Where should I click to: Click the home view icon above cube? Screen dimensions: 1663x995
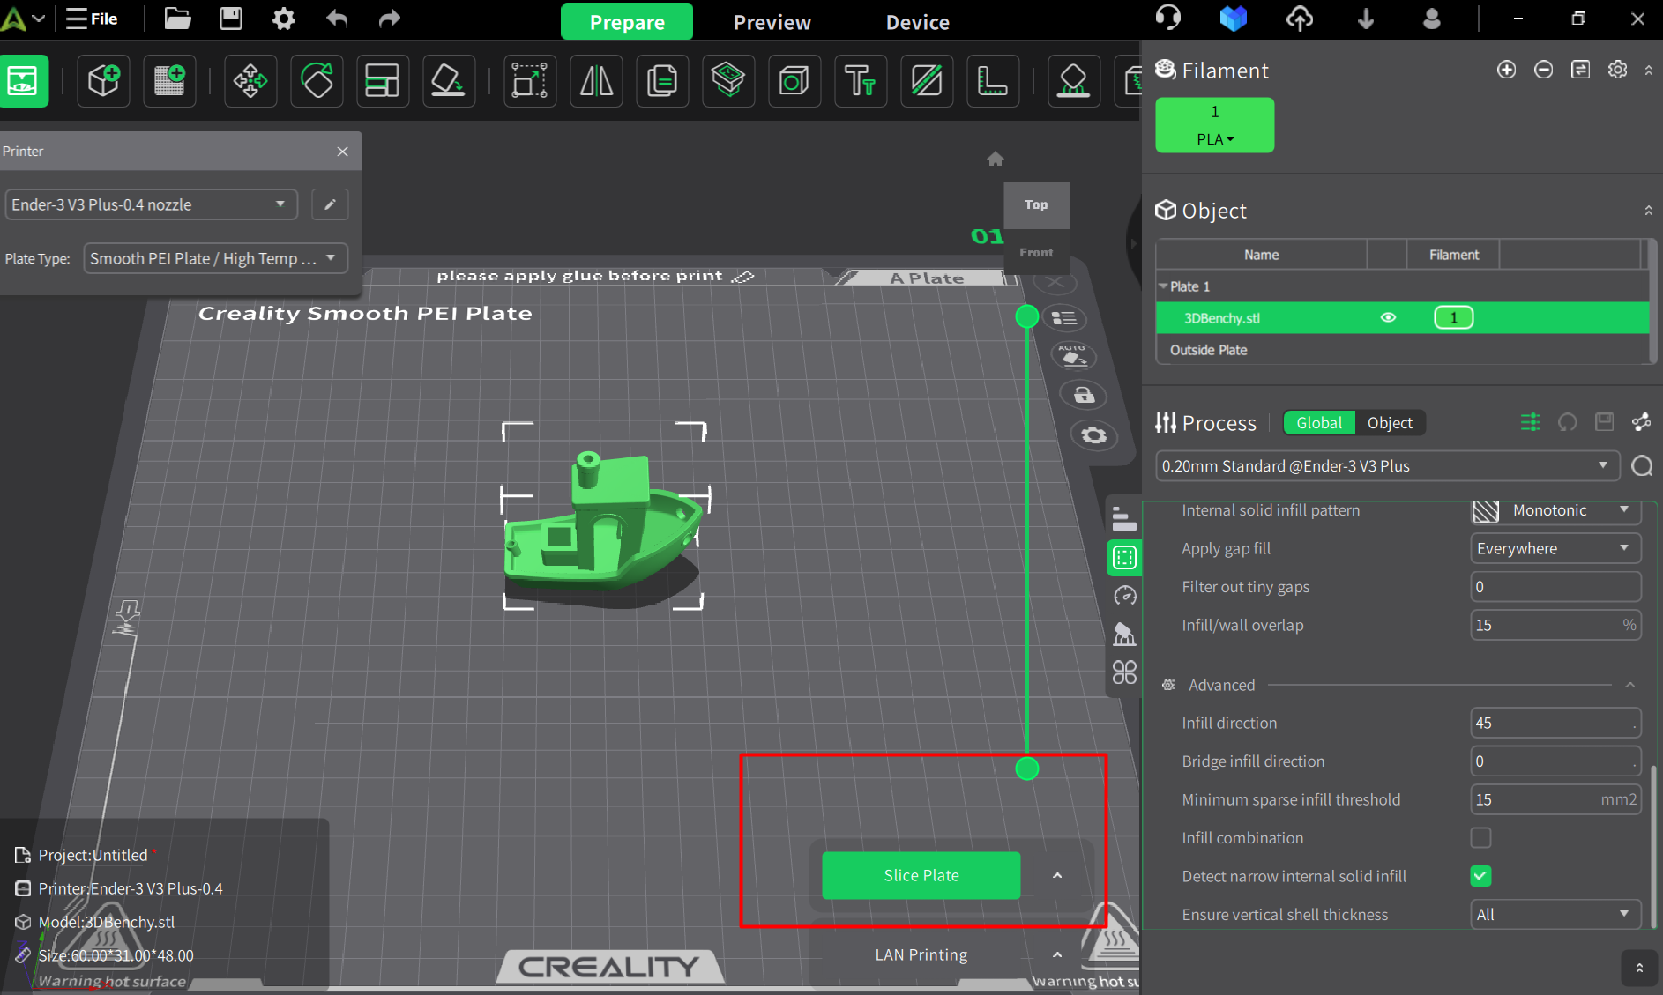click(x=996, y=159)
